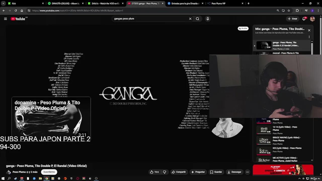Close the mix playlist panel
Viewport: 322px width, 181px height.
(309, 30)
